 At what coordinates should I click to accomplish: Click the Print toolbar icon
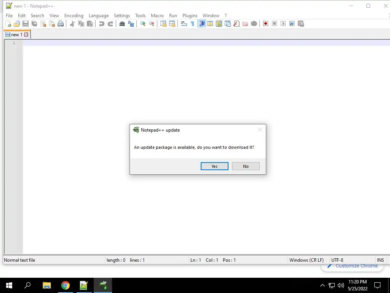click(x=61, y=24)
